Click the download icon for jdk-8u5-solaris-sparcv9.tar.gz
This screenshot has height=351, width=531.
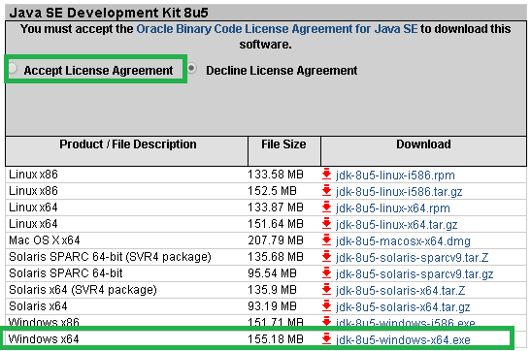(x=326, y=273)
